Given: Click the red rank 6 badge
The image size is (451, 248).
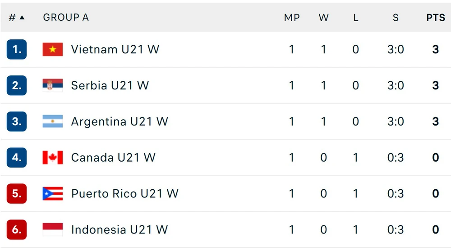Looking at the screenshot, I should [x=17, y=229].
